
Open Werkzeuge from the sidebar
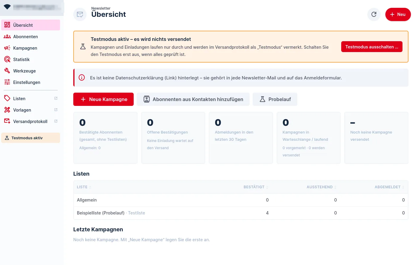[31, 71]
